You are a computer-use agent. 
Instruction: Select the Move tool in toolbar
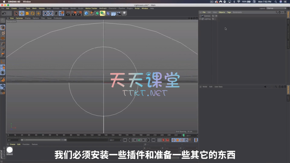pyautogui.click(x=22, y=13)
